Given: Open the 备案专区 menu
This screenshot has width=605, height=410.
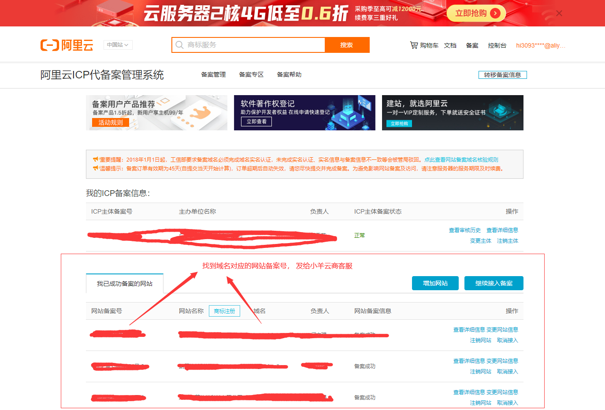Looking at the screenshot, I should pyautogui.click(x=251, y=75).
